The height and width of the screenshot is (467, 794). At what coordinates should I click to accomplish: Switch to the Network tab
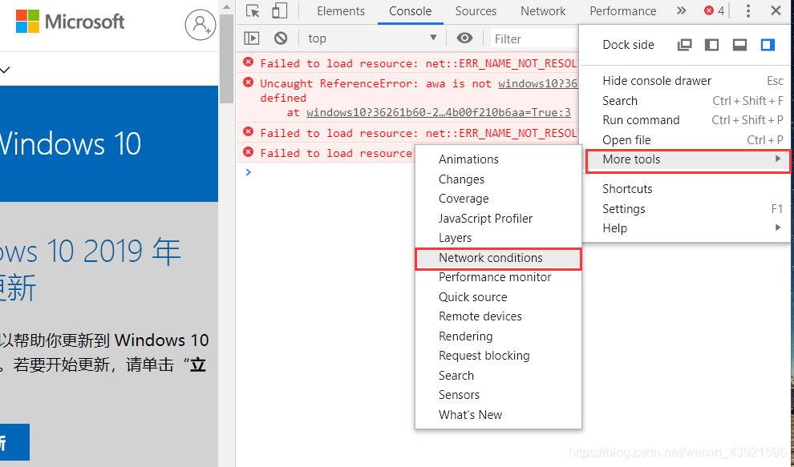click(x=543, y=11)
